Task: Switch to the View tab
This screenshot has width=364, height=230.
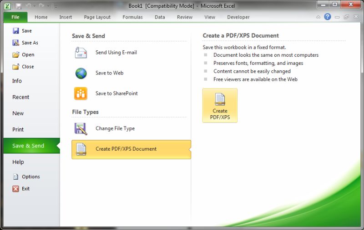Action: (210, 17)
